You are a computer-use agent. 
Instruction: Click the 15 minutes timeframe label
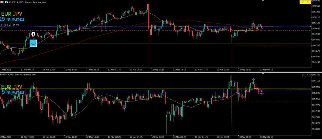12,19
